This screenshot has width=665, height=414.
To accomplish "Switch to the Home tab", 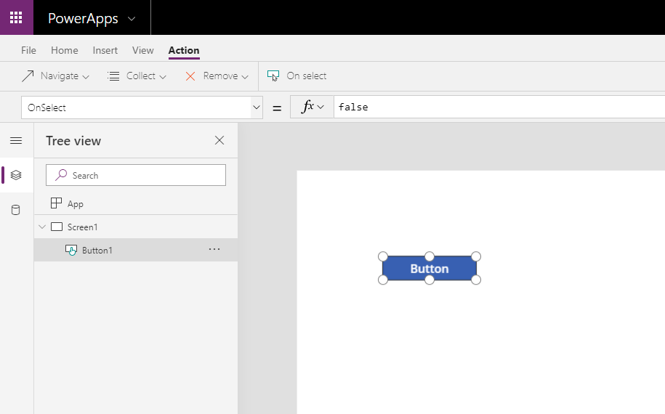I will [x=65, y=50].
